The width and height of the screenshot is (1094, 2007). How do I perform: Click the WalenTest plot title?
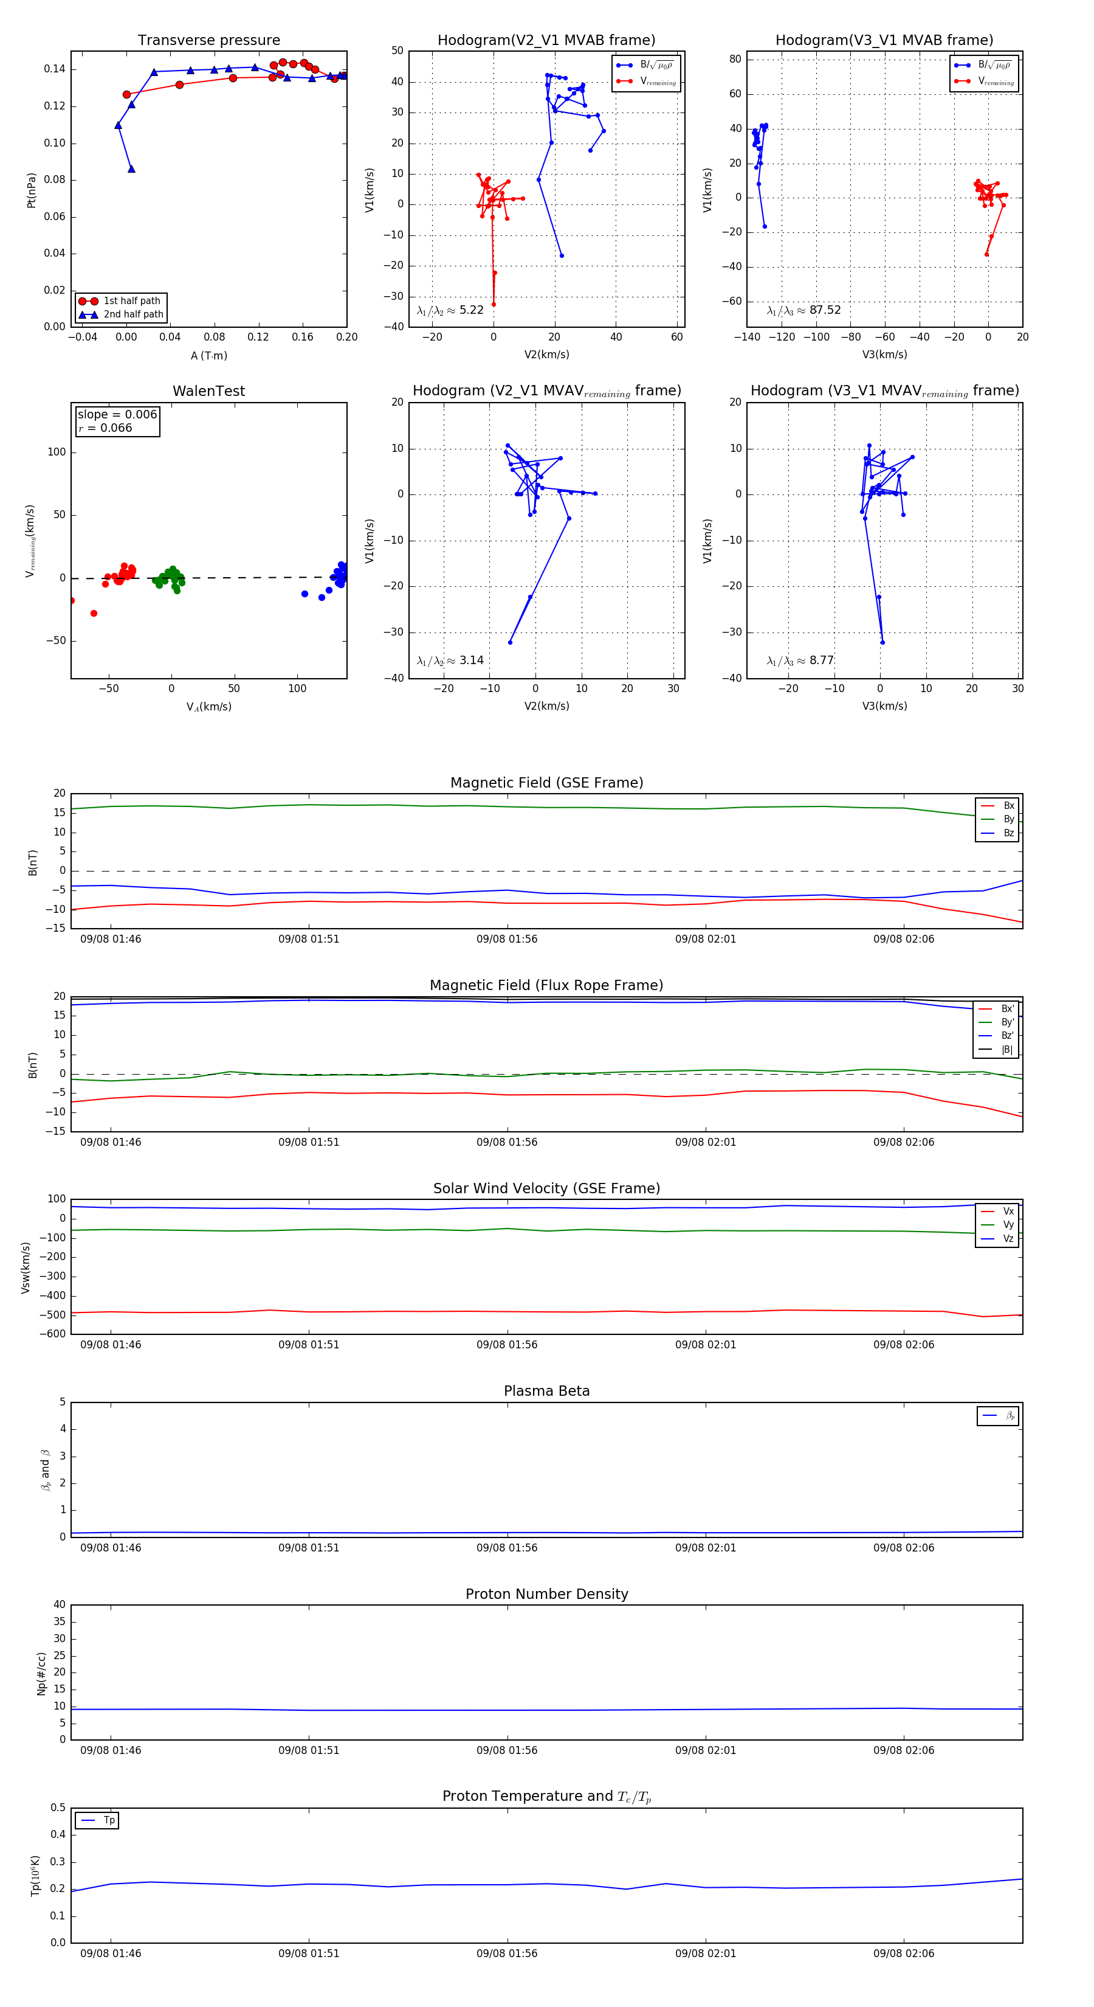tap(208, 391)
